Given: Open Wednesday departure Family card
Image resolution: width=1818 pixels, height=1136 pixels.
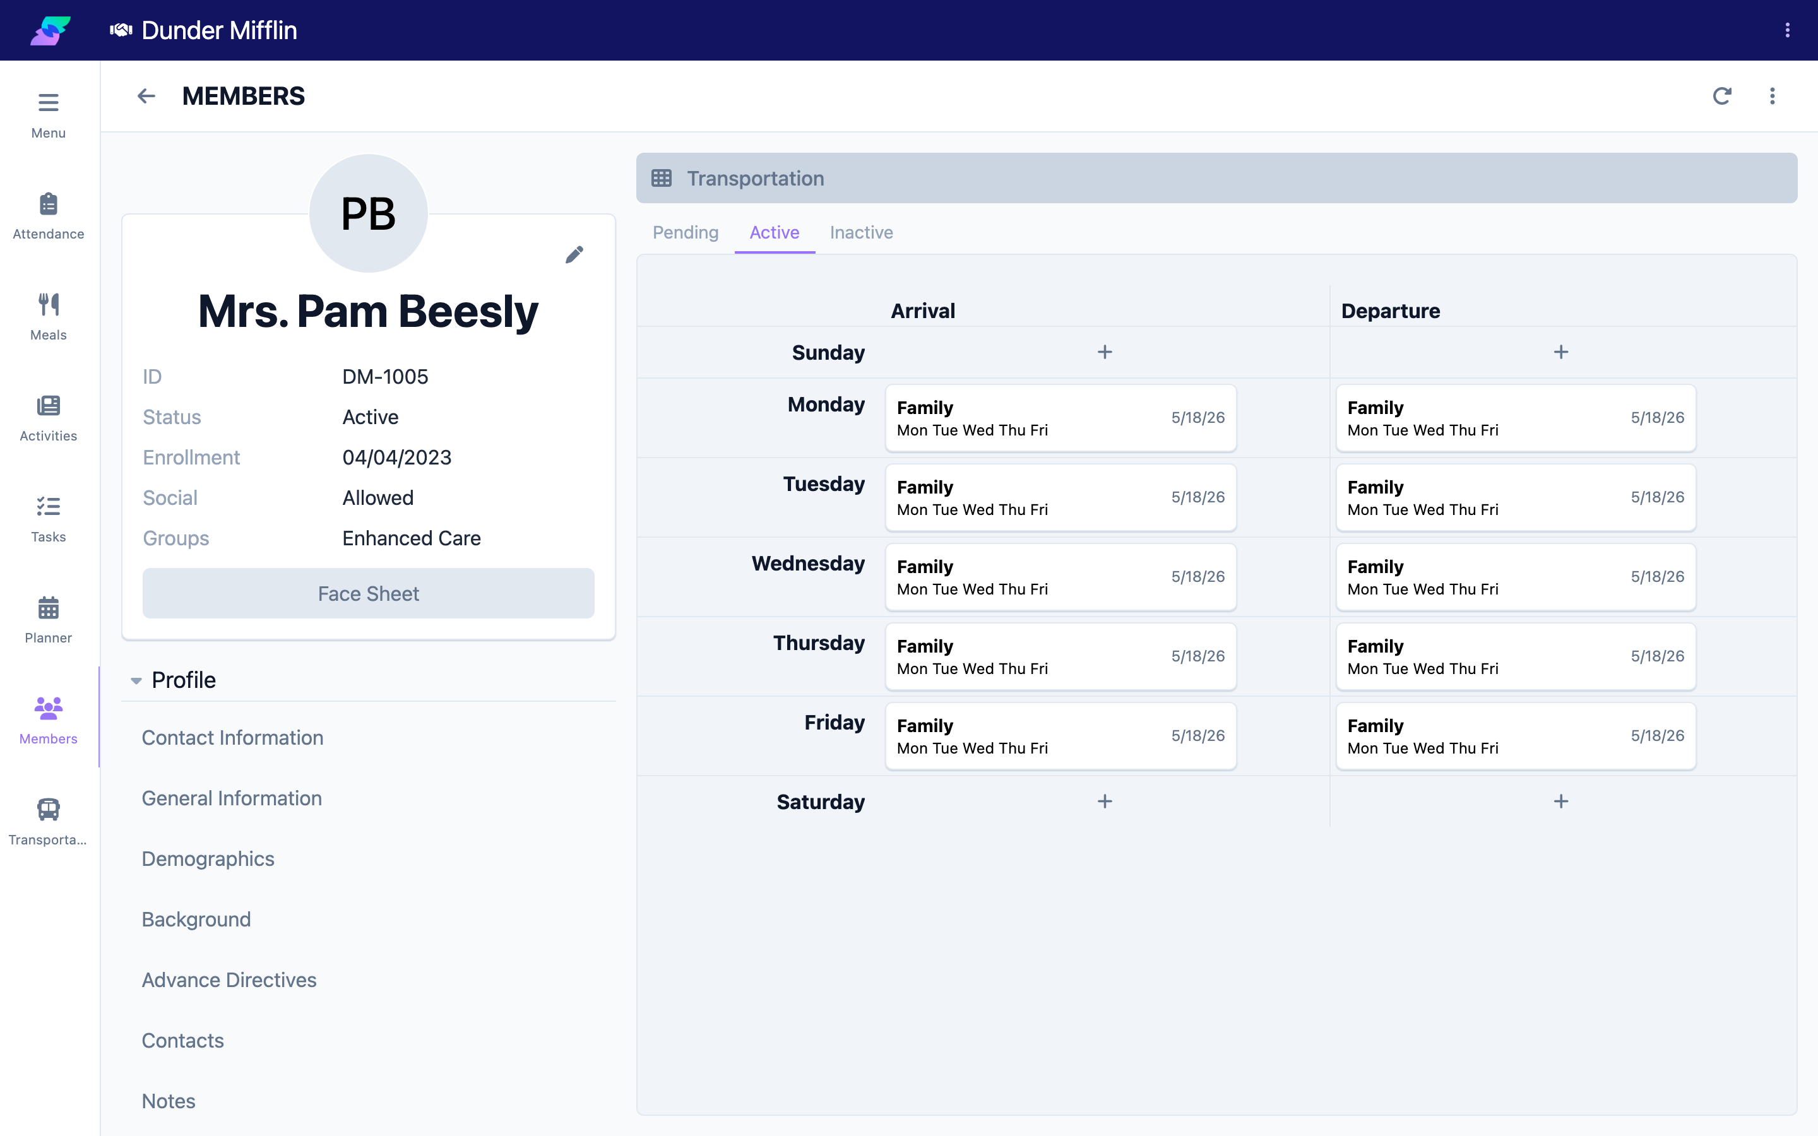Looking at the screenshot, I should pyautogui.click(x=1515, y=577).
